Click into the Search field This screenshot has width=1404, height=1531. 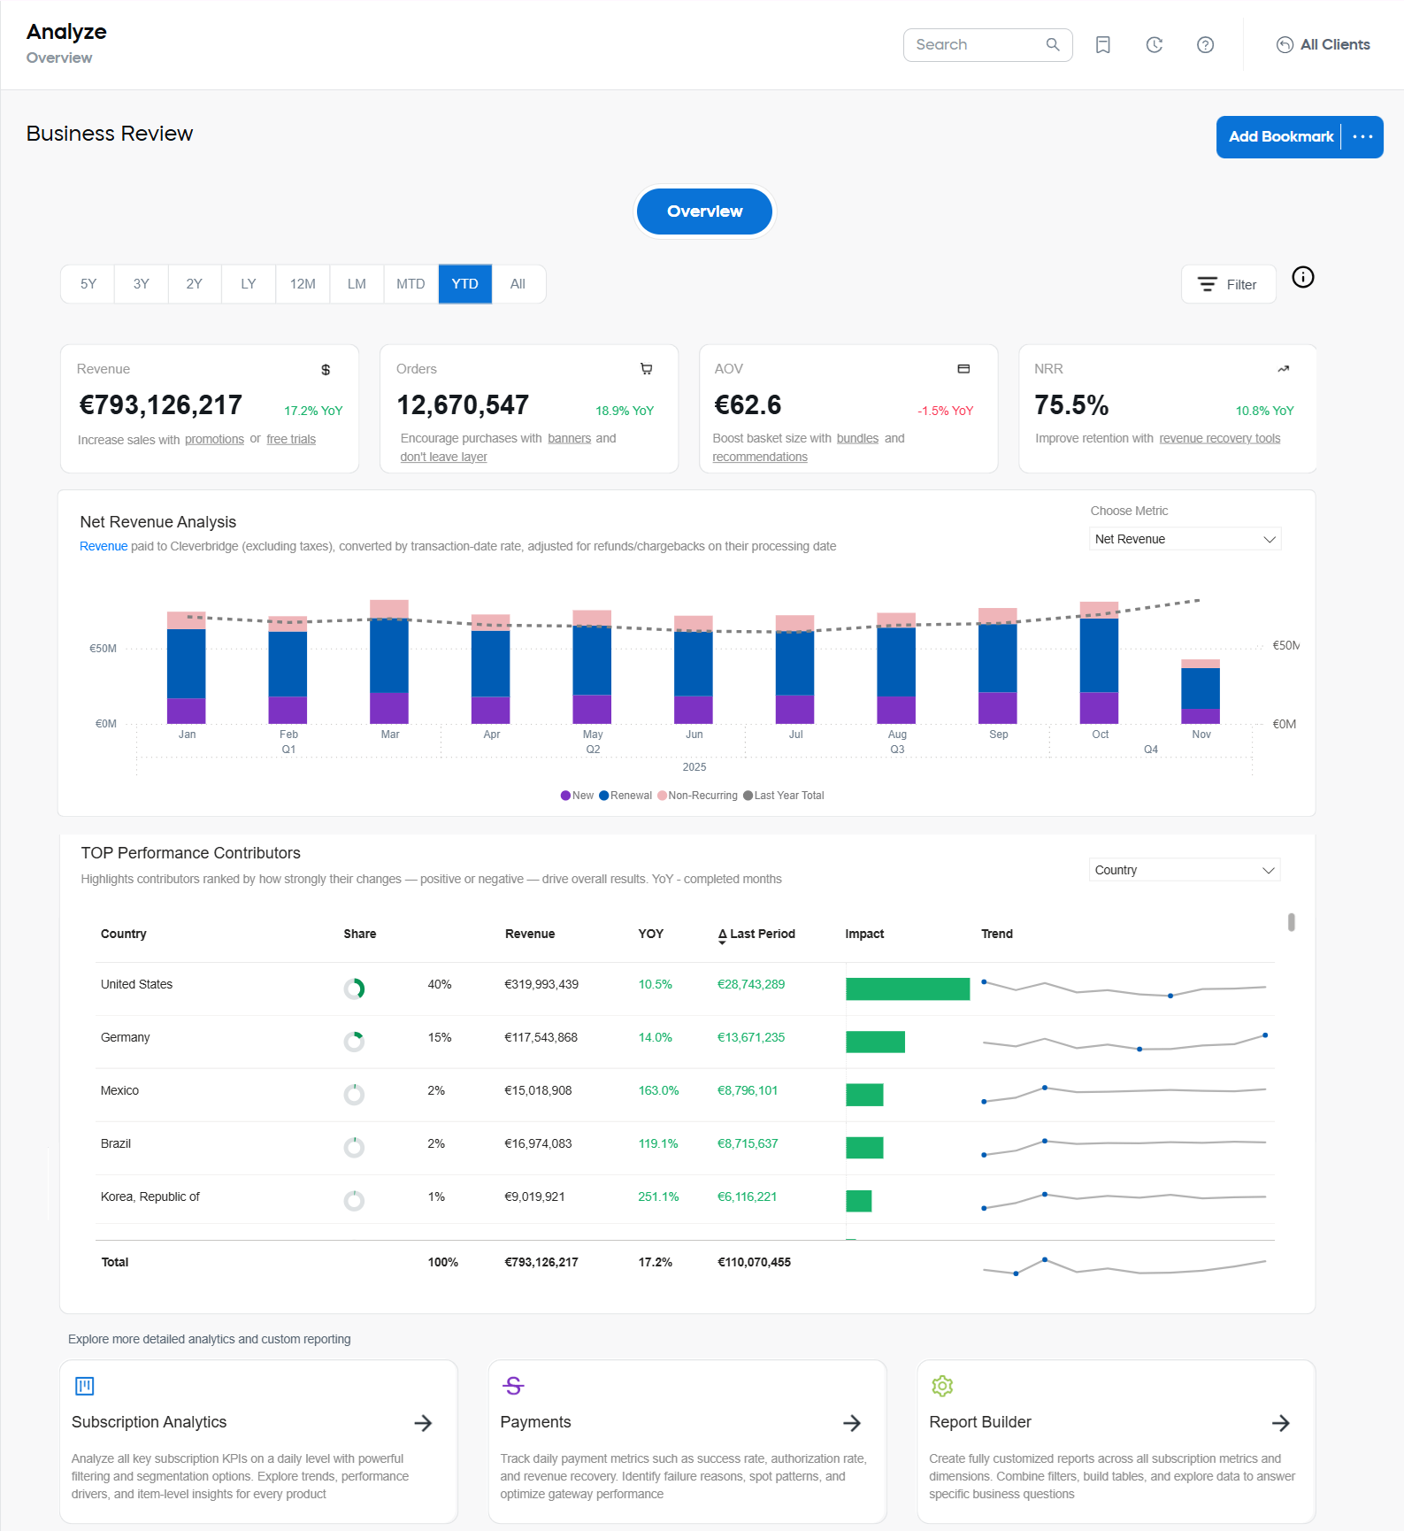978,45
